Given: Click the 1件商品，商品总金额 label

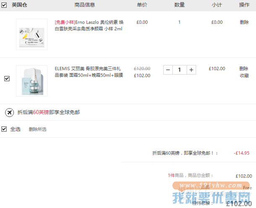Looking at the screenshot, I should pyautogui.click(x=191, y=176).
